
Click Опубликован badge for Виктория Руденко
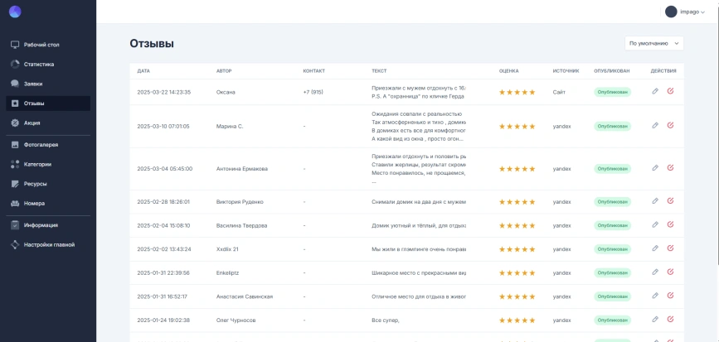(612, 202)
